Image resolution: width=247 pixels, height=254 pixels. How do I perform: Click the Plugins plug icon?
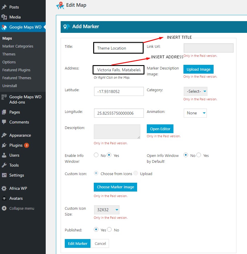point(4,145)
